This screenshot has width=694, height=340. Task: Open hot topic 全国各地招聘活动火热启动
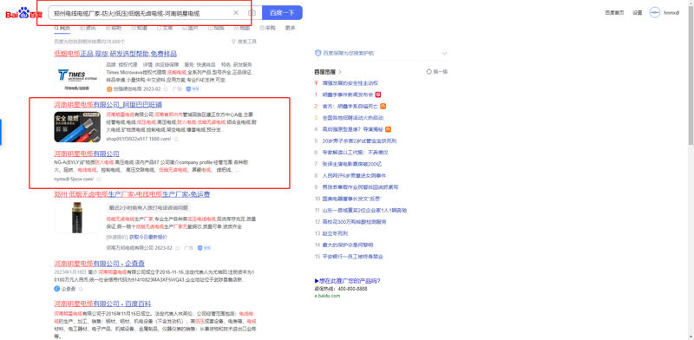[353, 118]
